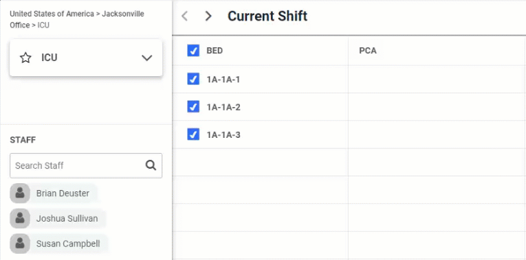
Task: Go to previous shift with left arrow
Action: click(184, 16)
